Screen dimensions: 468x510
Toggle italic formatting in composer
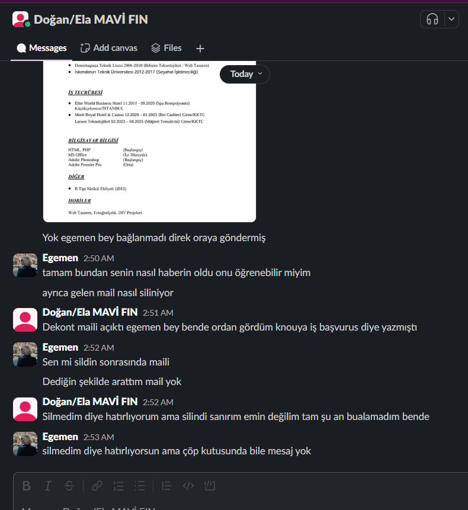[x=48, y=486]
